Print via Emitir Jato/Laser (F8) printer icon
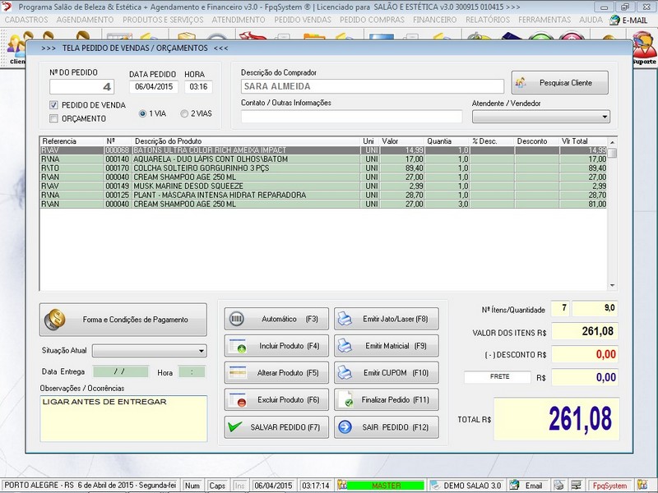Screen dimensions: 658x493 (345, 319)
